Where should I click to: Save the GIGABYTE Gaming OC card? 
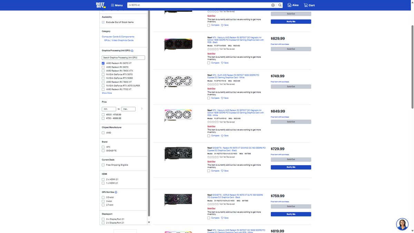225,171
